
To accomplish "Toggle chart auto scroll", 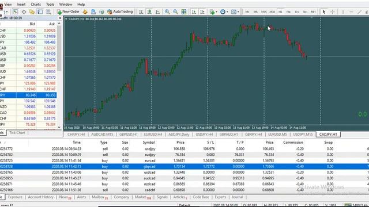I will (x=194, y=11).
